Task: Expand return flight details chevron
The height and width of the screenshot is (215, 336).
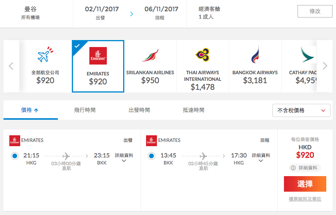Action: tap(261, 161)
